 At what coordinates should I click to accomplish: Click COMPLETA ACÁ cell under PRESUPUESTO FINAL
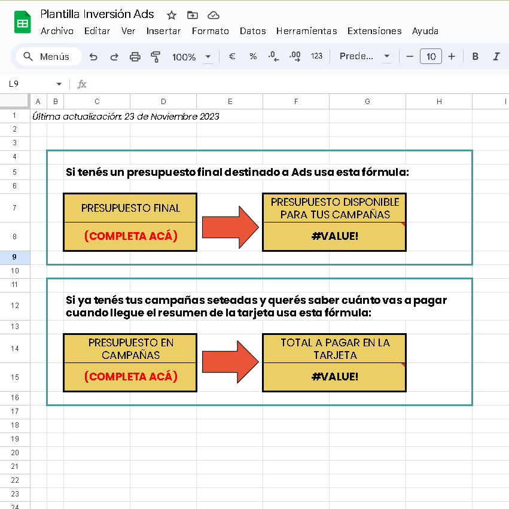coord(130,236)
